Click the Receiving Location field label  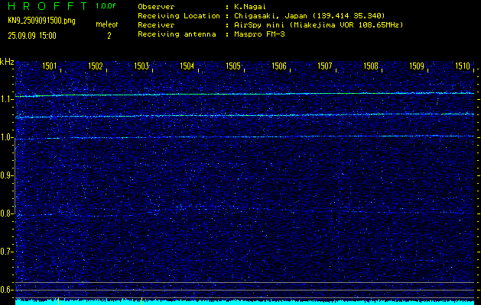coord(179,16)
